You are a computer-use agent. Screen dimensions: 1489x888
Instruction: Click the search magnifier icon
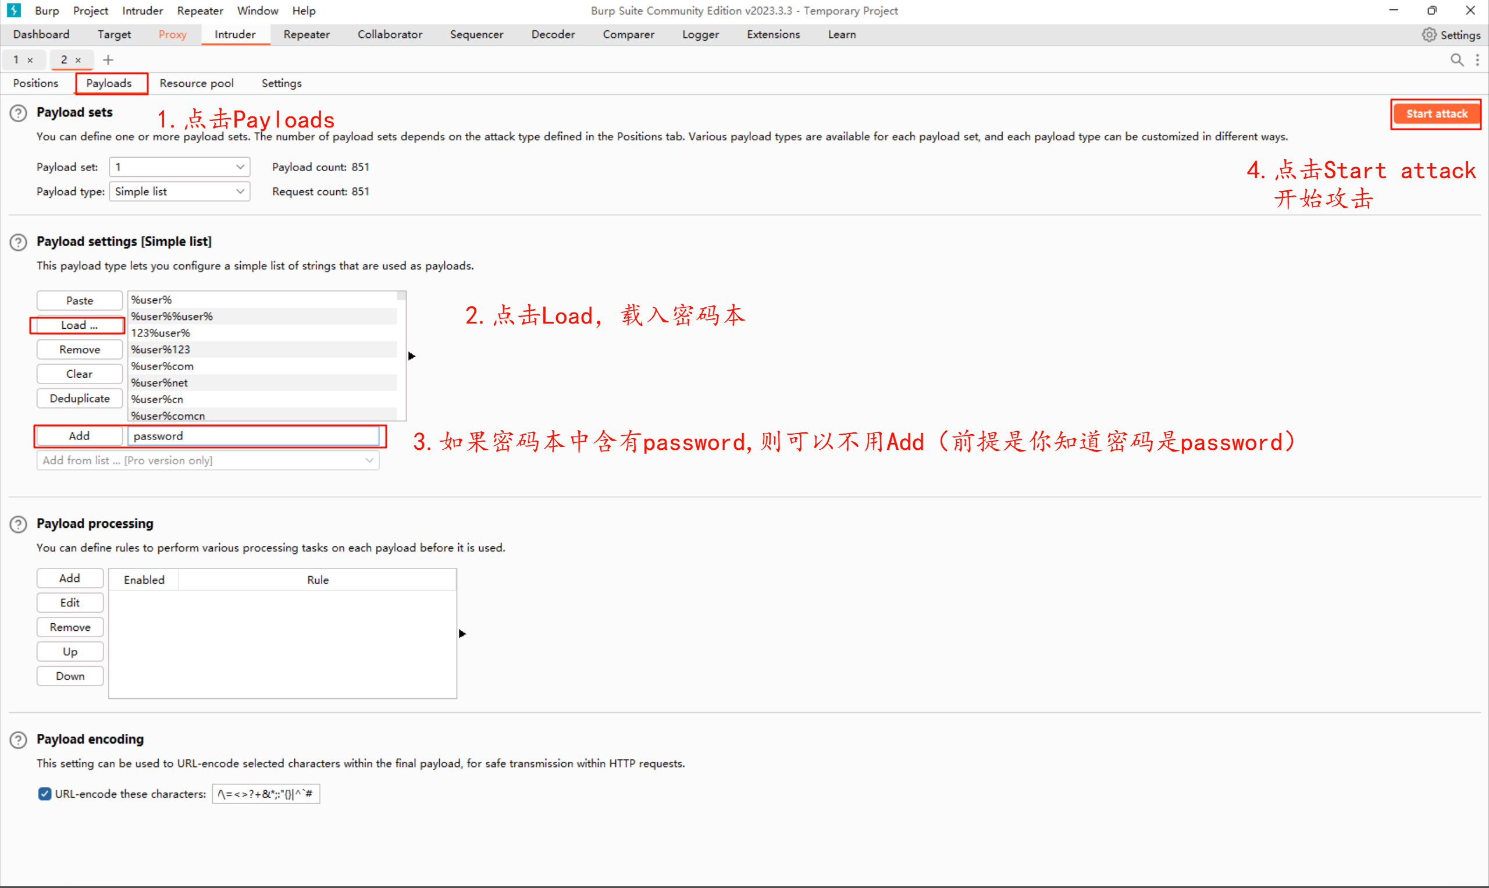(x=1456, y=60)
